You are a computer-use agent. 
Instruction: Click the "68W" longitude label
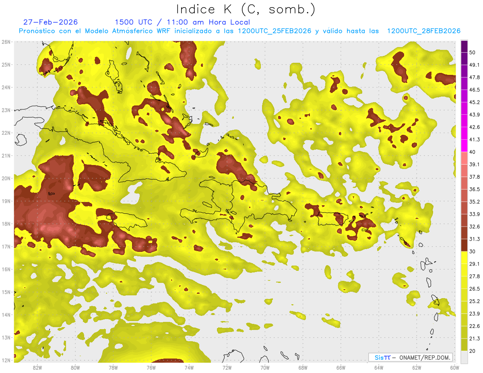[x=303, y=367]
